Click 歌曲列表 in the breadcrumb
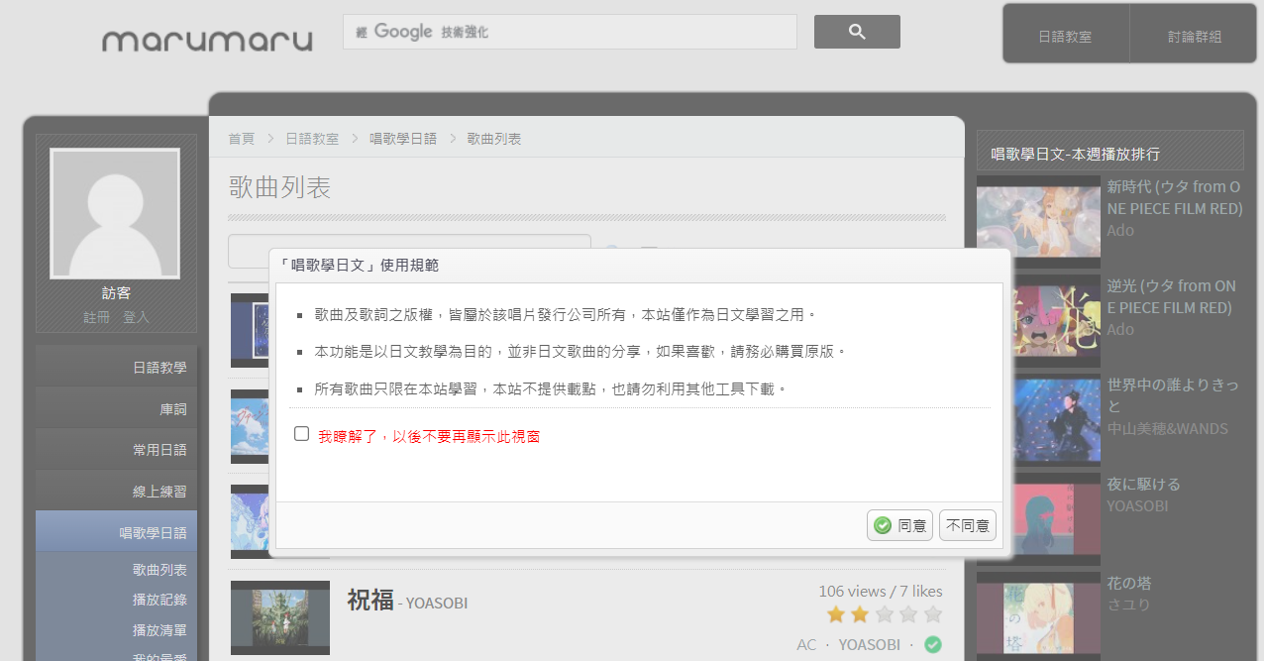Image resolution: width=1264 pixels, height=661 pixels. click(x=494, y=139)
